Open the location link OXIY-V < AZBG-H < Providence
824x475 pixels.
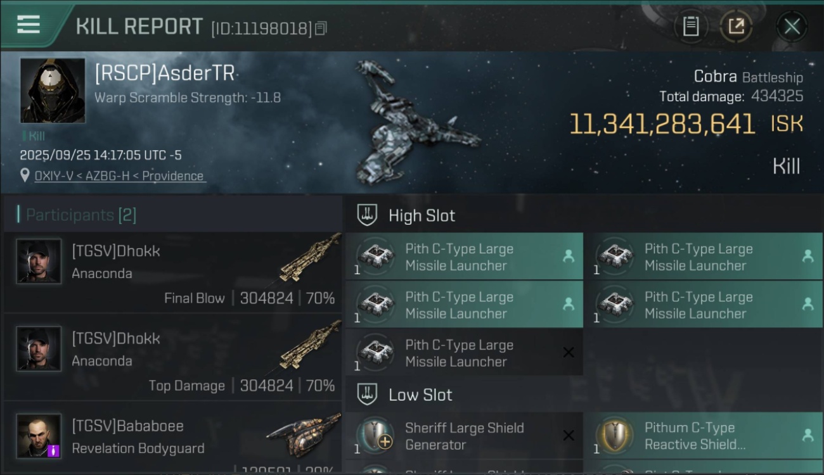(x=119, y=176)
